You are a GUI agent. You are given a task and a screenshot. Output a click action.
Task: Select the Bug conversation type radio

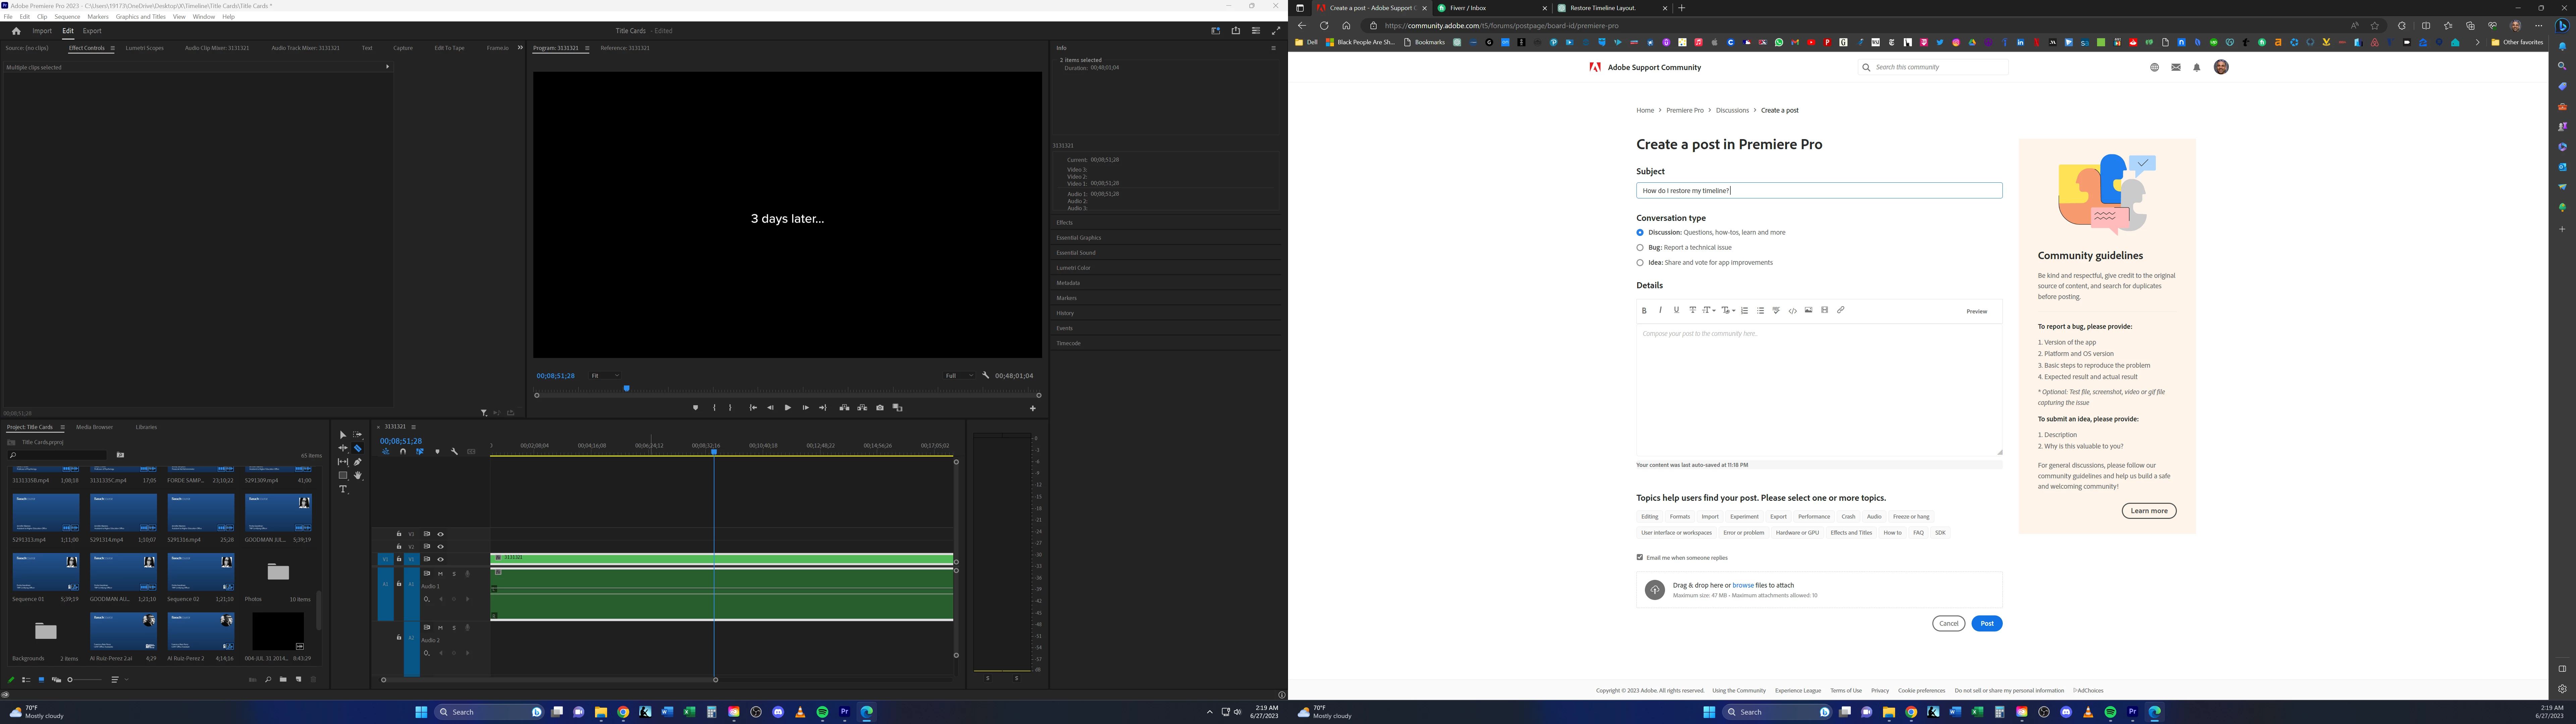tap(1640, 248)
